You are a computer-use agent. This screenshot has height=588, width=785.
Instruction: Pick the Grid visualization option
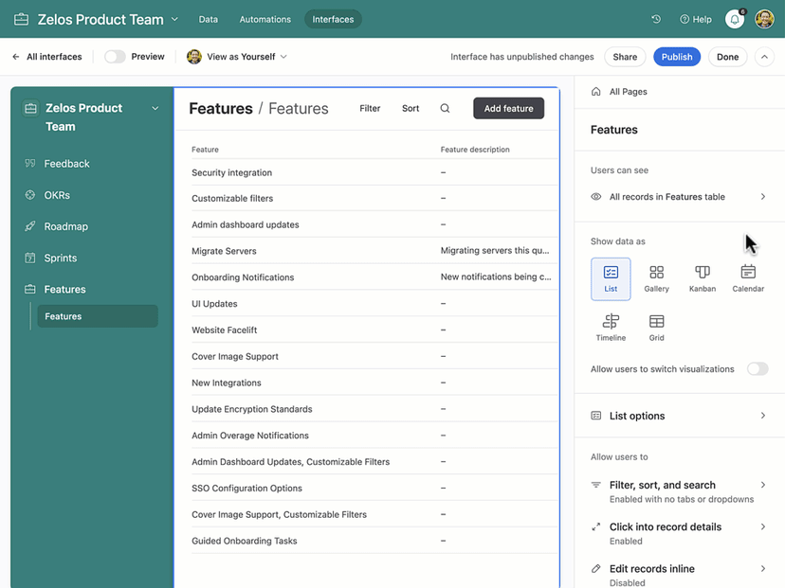(656, 326)
